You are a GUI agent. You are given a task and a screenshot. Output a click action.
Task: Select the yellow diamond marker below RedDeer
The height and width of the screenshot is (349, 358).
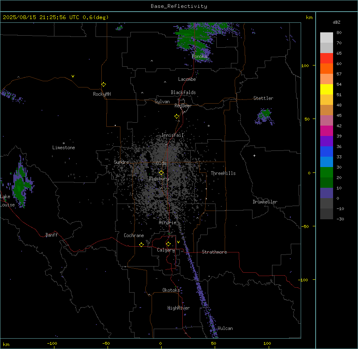[x=177, y=116]
